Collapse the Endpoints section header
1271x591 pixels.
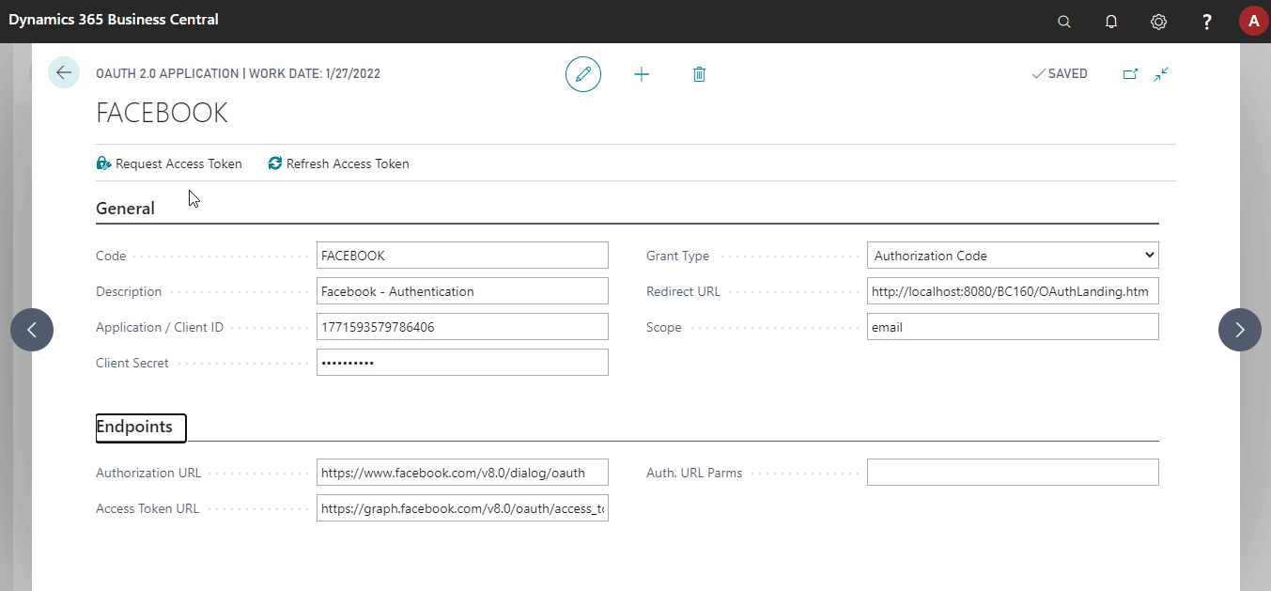pyautogui.click(x=141, y=428)
